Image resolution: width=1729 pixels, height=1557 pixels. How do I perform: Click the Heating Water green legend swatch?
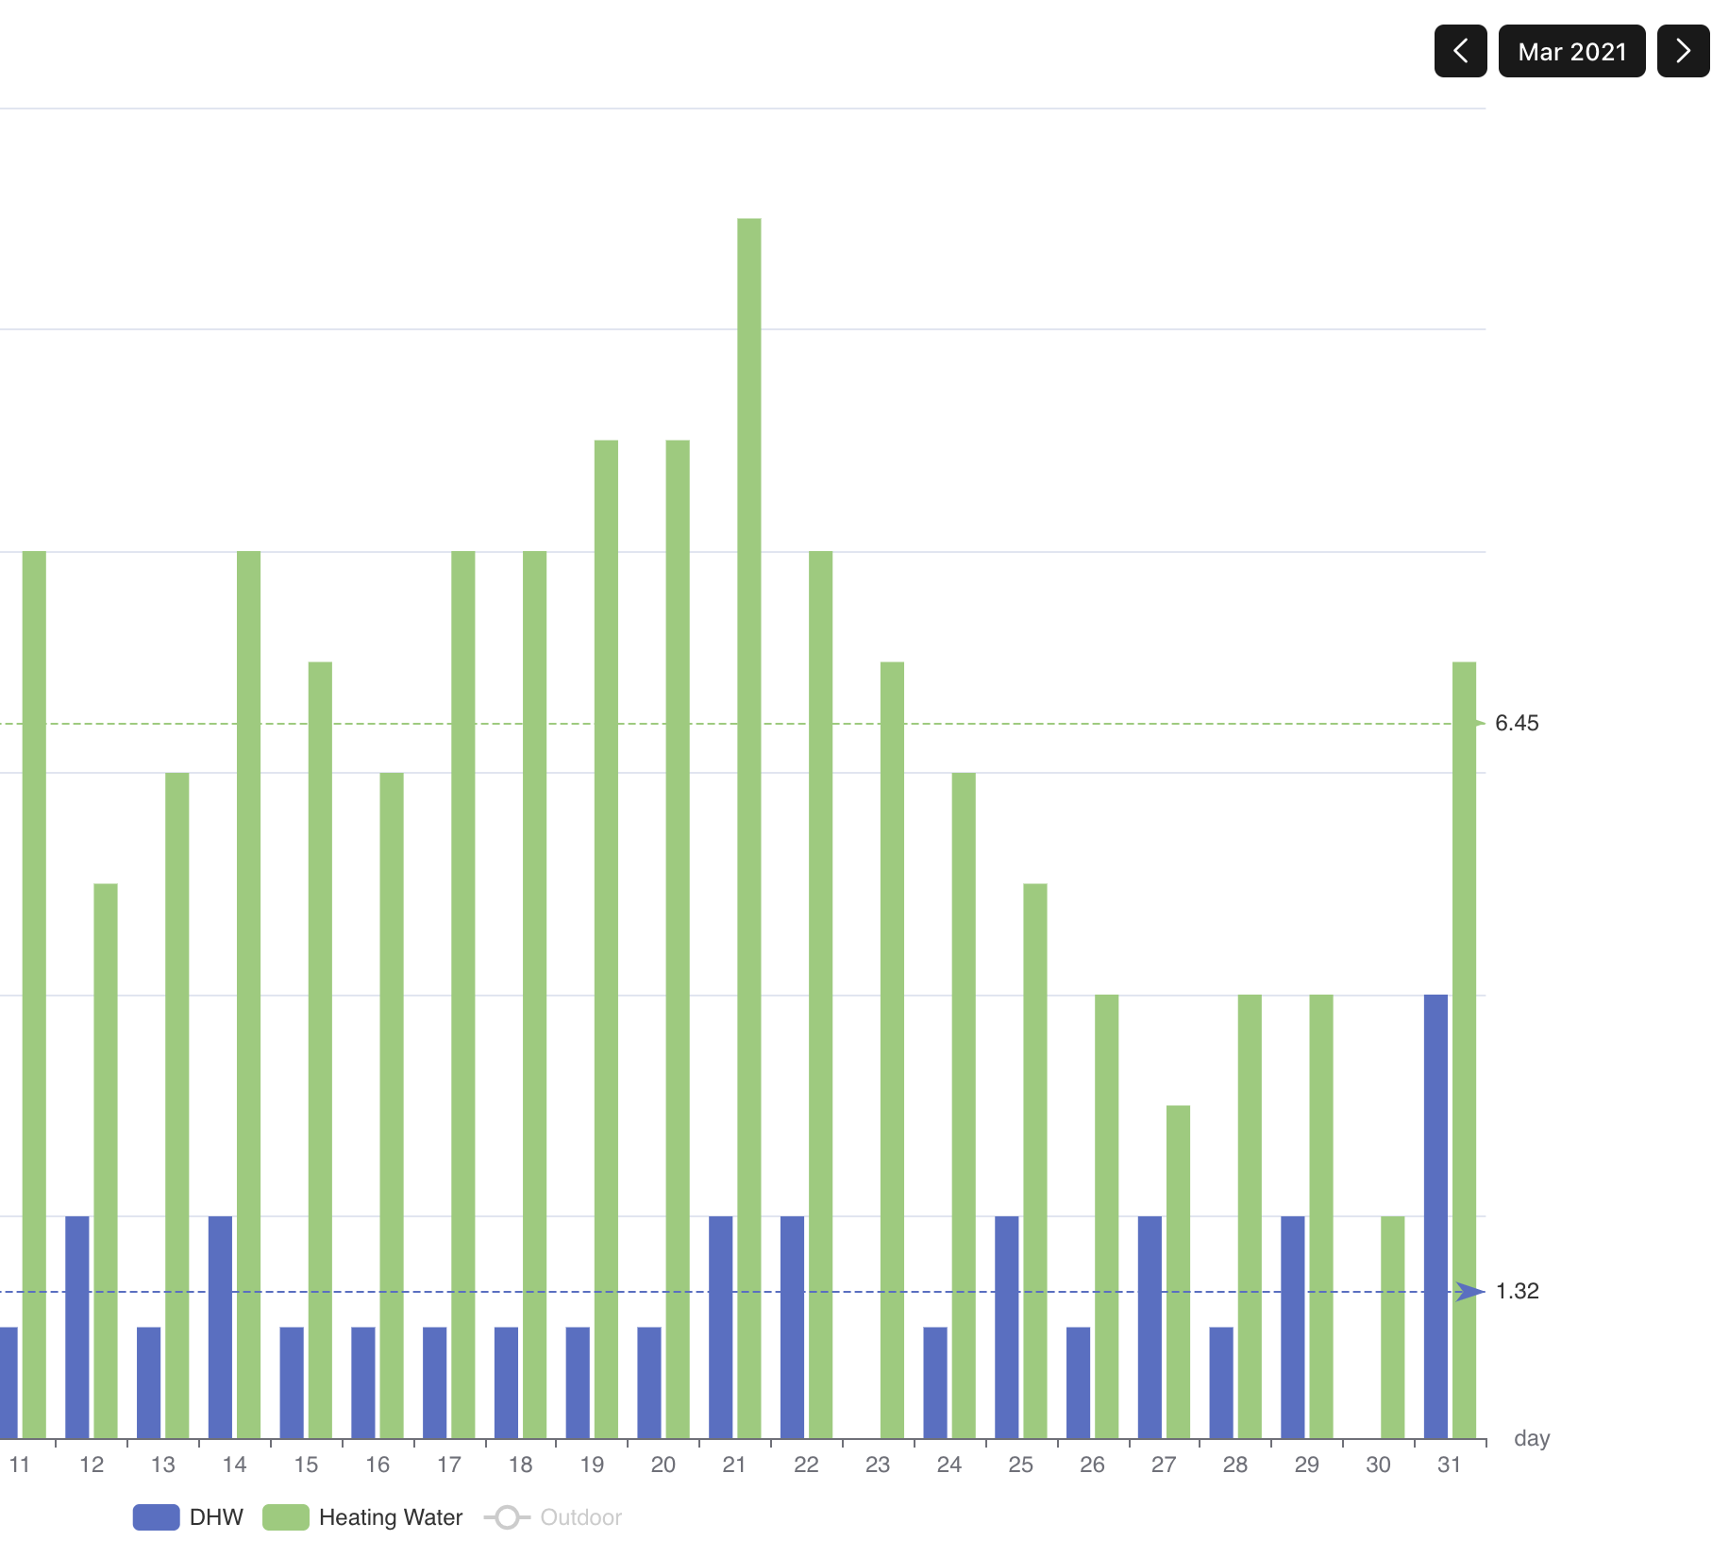pyautogui.click(x=288, y=1517)
